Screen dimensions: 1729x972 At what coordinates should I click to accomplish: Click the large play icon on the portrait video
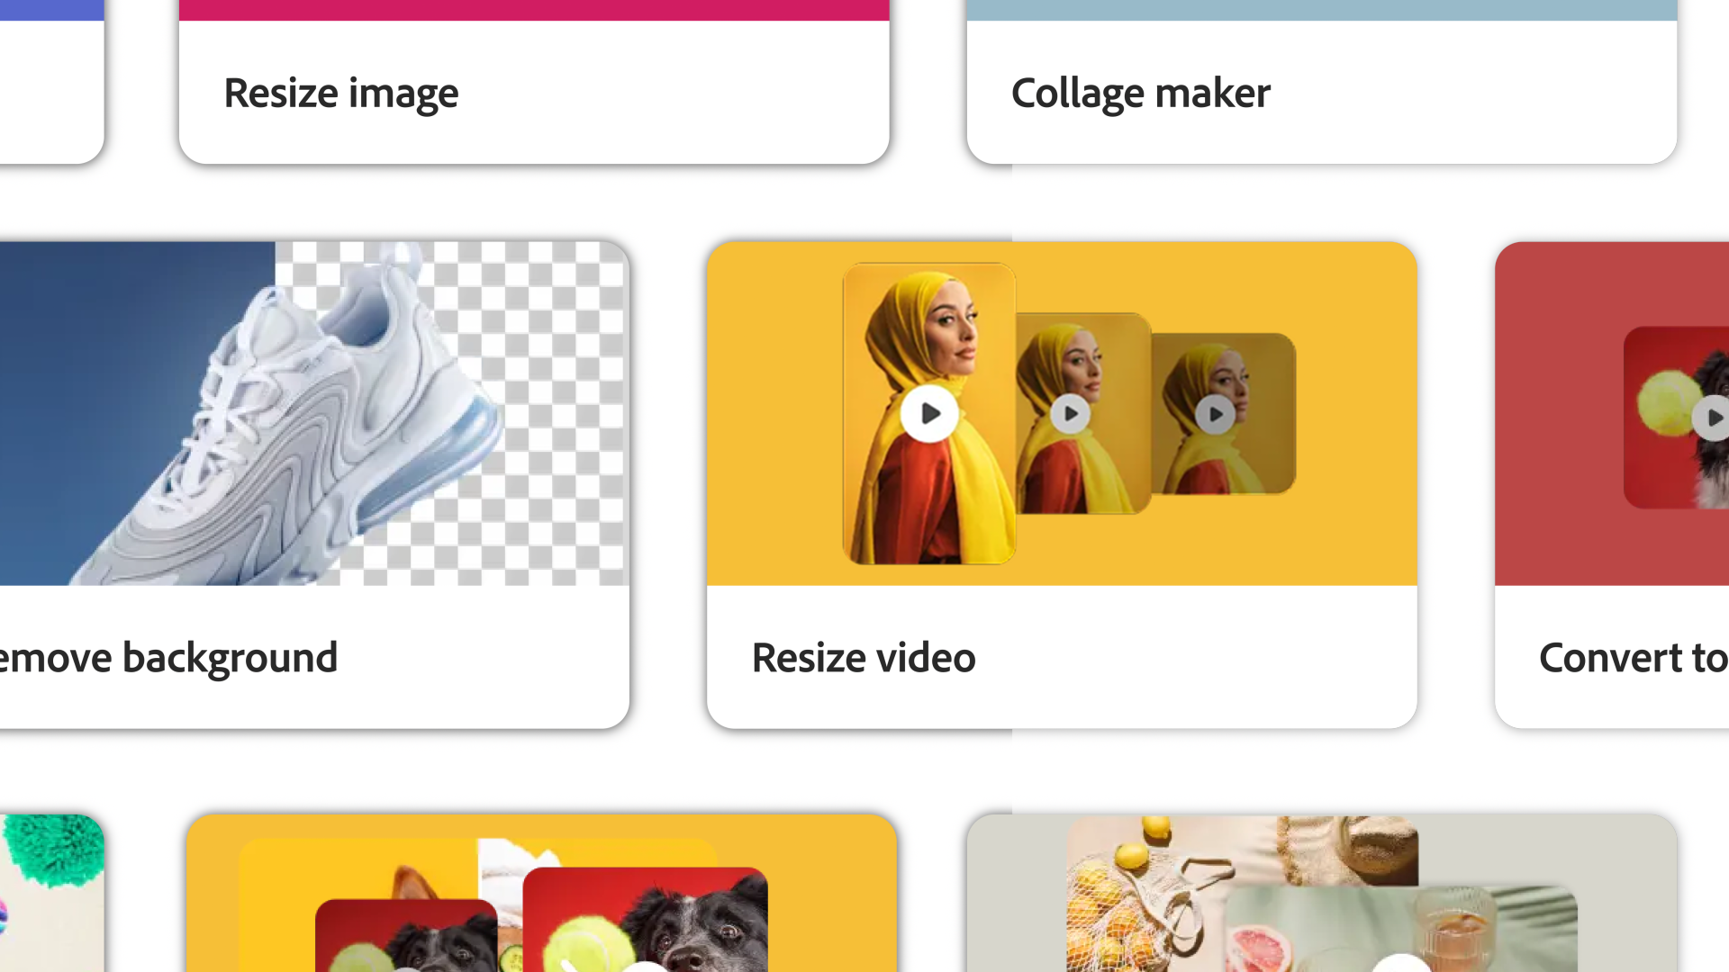point(929,413)
